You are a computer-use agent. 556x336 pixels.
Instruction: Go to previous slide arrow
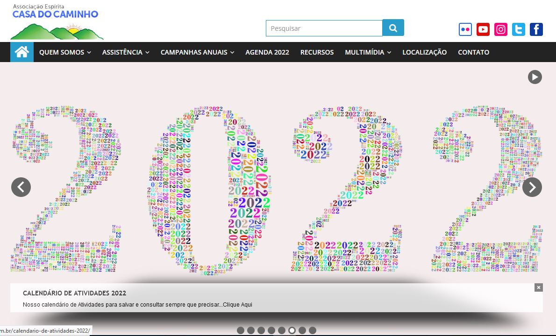click(21, 187)
